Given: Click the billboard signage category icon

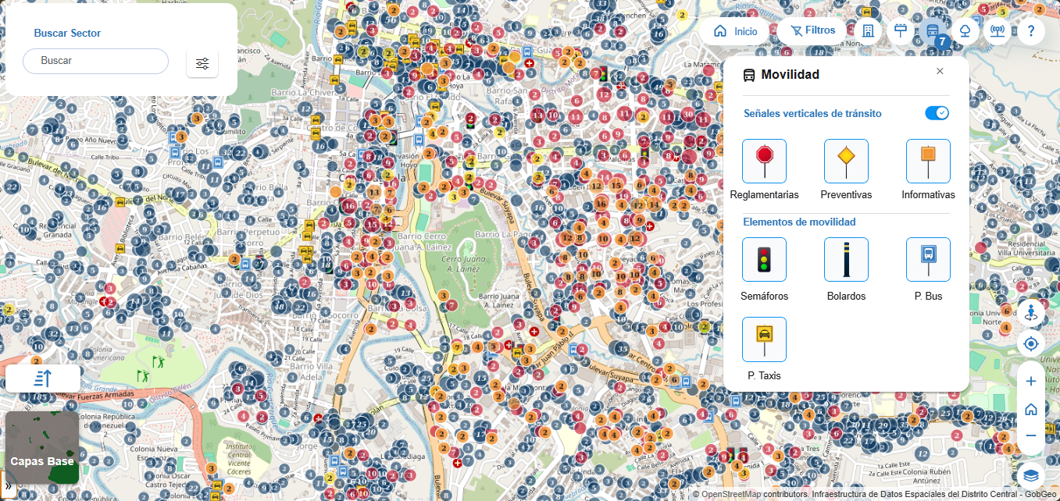Looking at the screenshot, I should (900, 31).
